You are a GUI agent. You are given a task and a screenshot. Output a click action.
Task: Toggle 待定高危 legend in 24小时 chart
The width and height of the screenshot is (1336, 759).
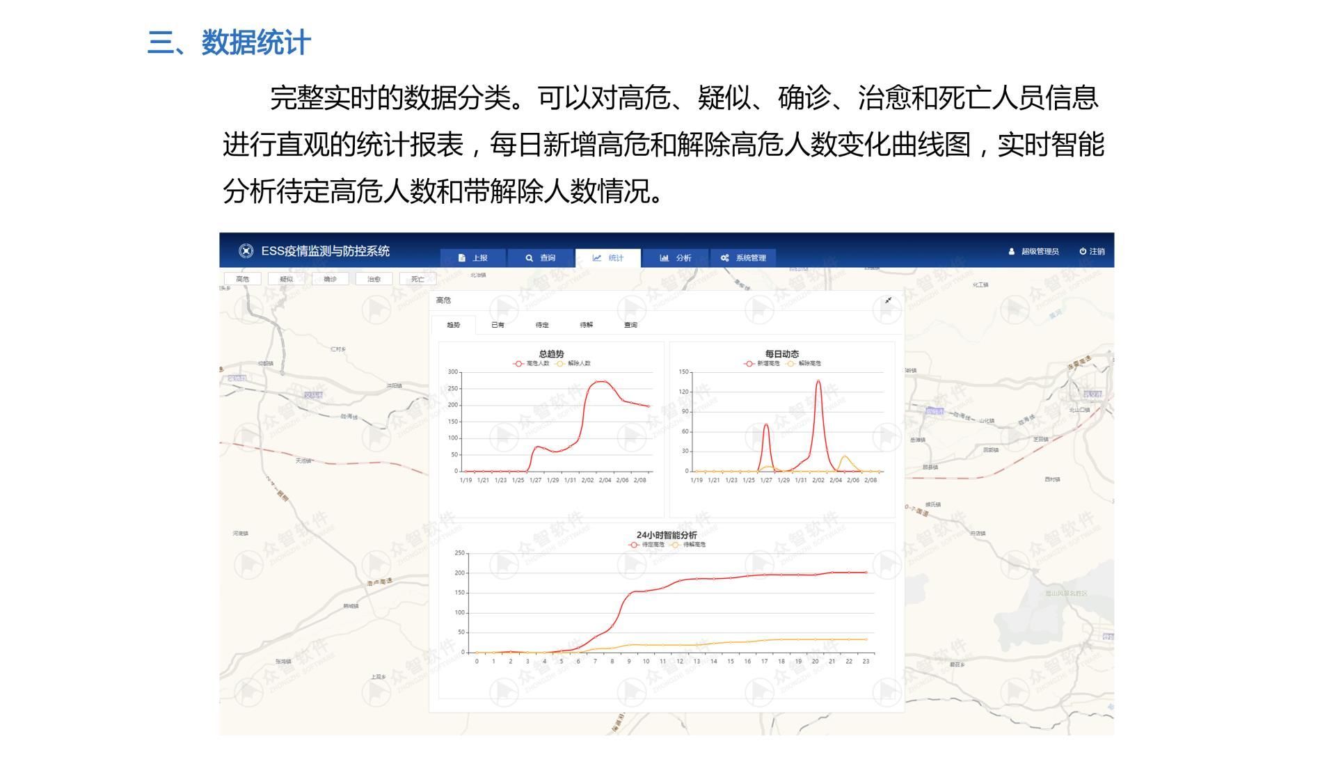(646, 545)
